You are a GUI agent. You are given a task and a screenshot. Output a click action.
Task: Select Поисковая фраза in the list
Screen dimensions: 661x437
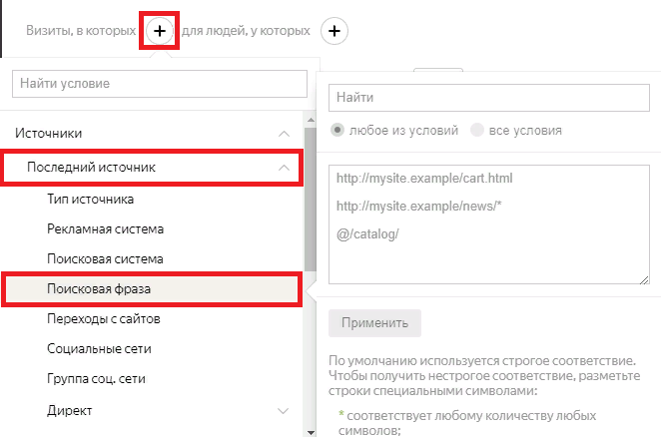pos(152,289)
